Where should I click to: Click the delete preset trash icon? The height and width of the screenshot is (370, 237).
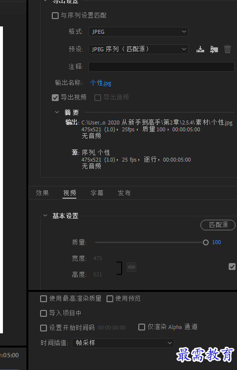(x=227, y=49)
